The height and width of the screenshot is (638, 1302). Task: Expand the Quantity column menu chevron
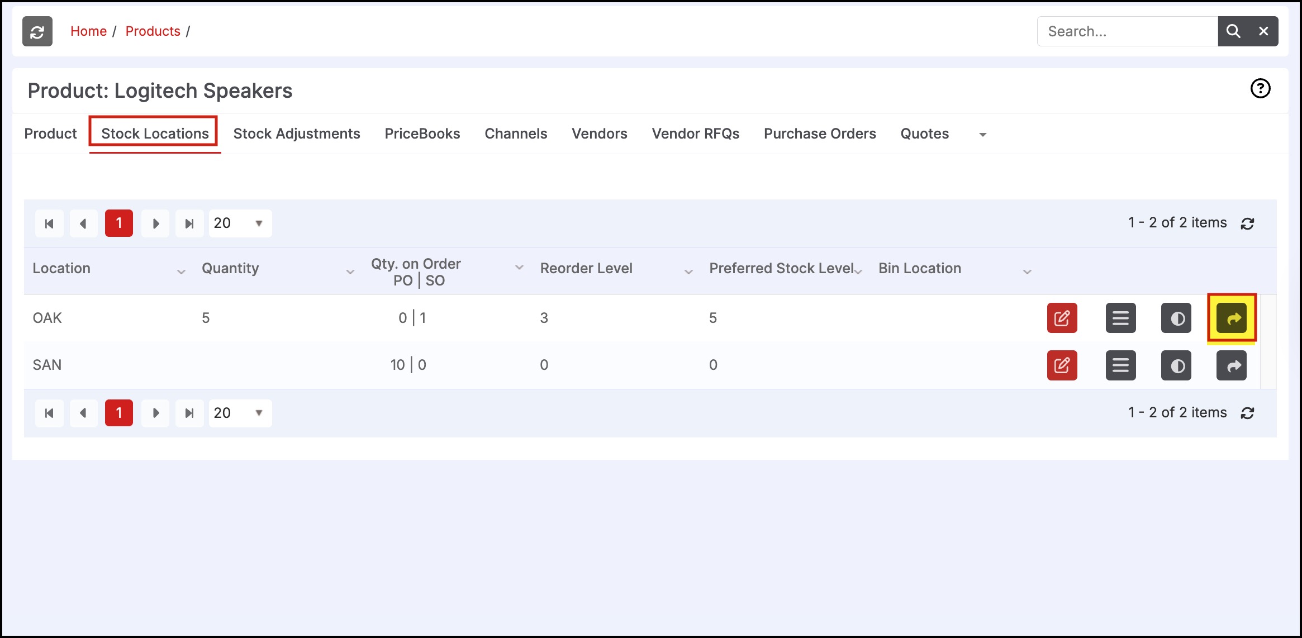(350, 272)
